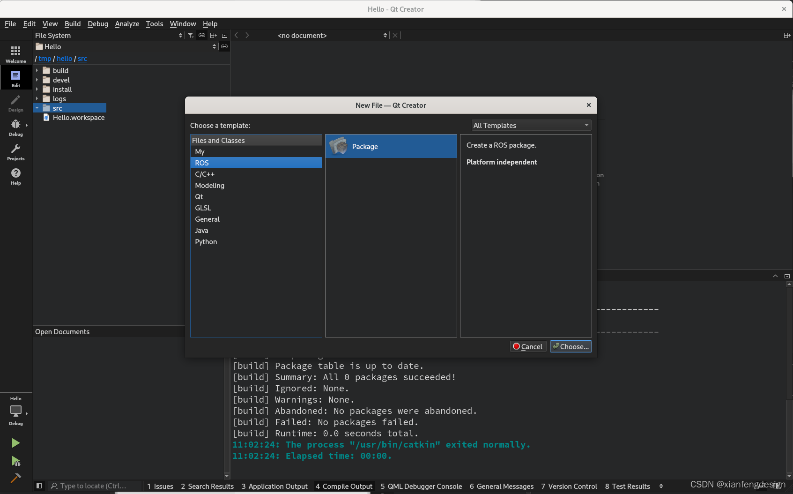Open Version Control tab

tap(569, 486)
